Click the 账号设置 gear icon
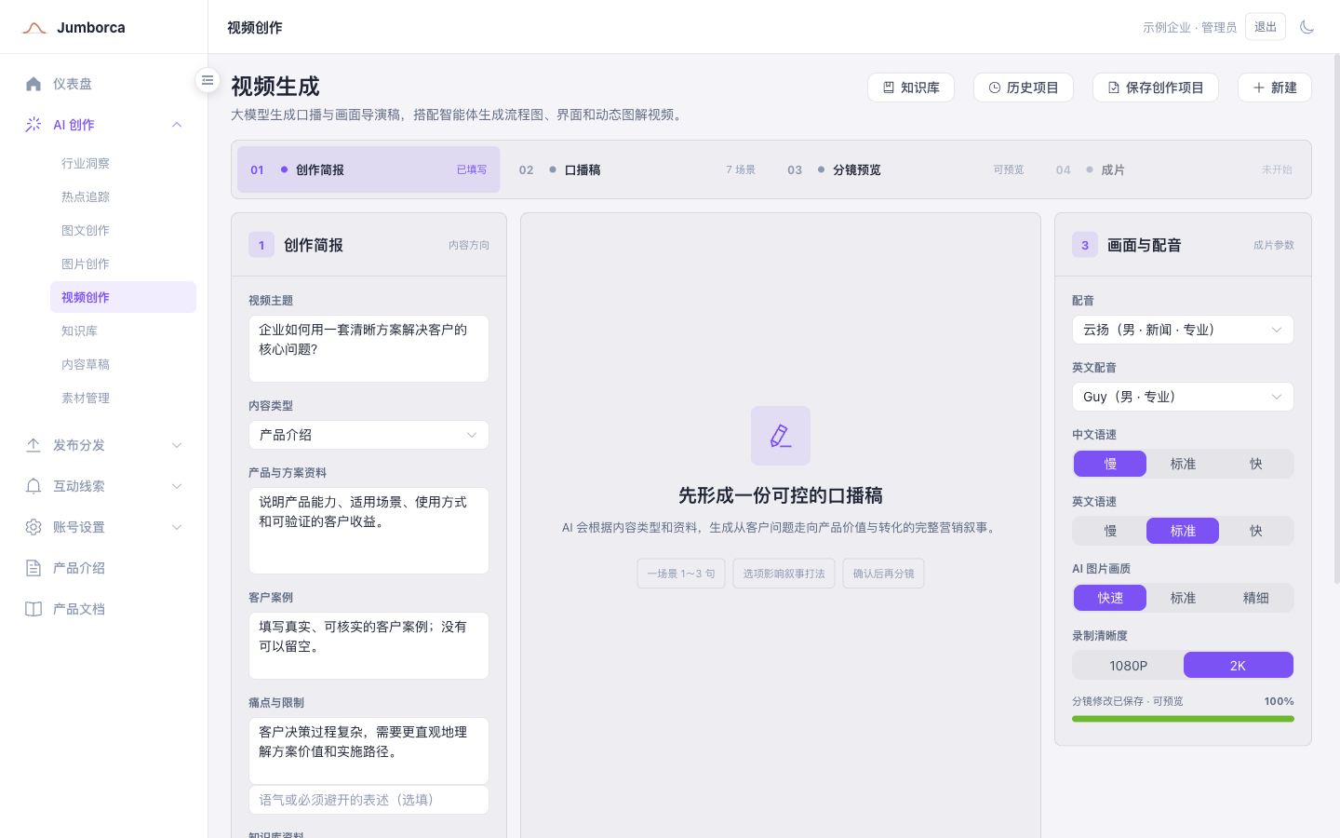Viewport: 1340px width, 838px height. (x=33, y=527)
